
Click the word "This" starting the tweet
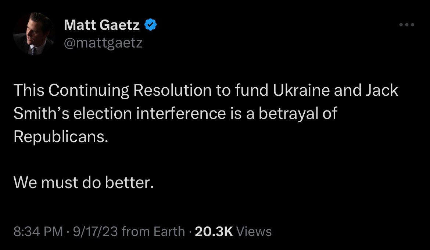[x=28, y=91]
